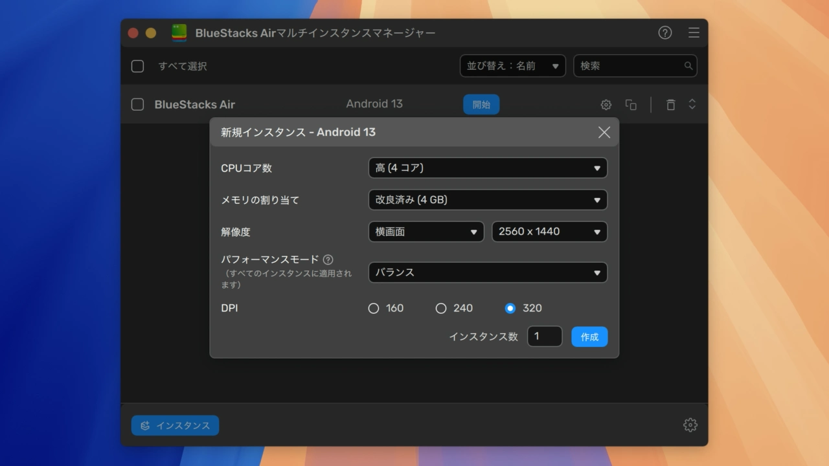Image resolution: width=829 pixels, height=466 pixels.
Task: Close the new instance dialog
Action: pyautogui.click(x=604, y=133)
